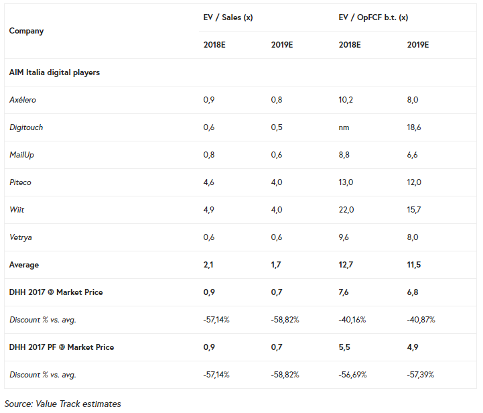The height and width of the screenshot is (413, 483).
Task: Click the -40,16% discount value
Action: click(x=354, y=320)
